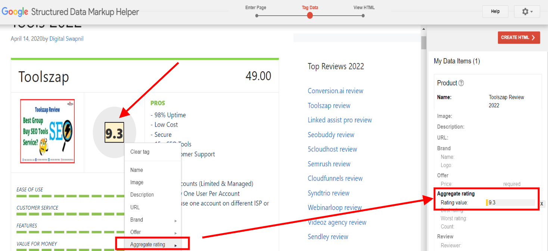Click the My Data Items (1) heading
Image resolution: width=548 pixels, height=251 pixels.
(x=457, y=61)
